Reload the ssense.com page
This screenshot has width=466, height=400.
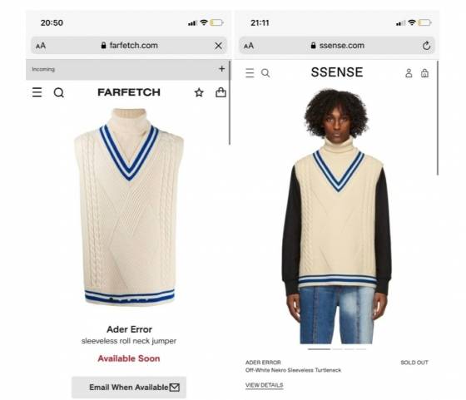click(426, 46)
